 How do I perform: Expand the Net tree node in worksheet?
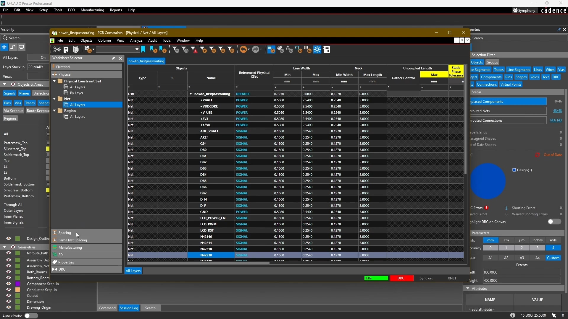[55, 99]
